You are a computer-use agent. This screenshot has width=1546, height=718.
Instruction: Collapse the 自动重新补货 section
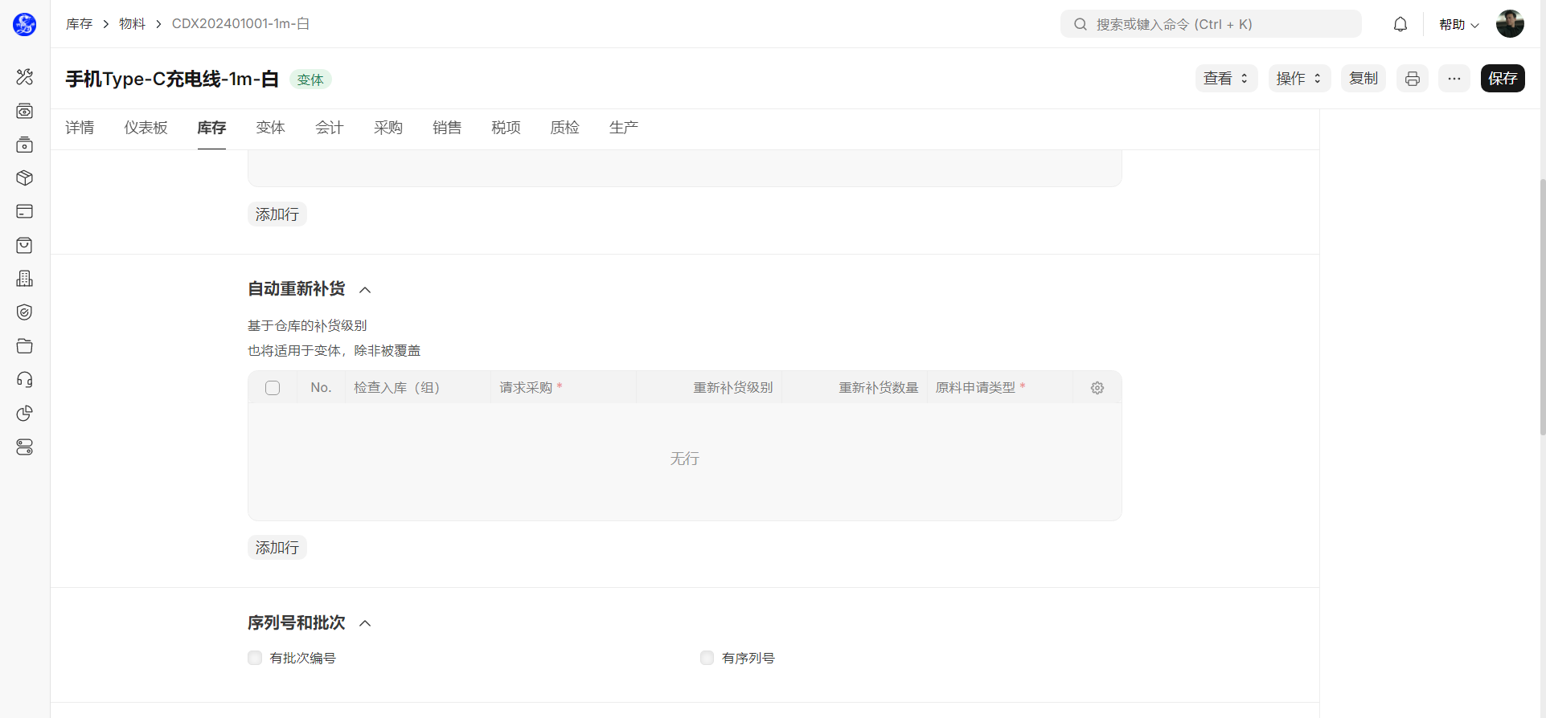365,290
